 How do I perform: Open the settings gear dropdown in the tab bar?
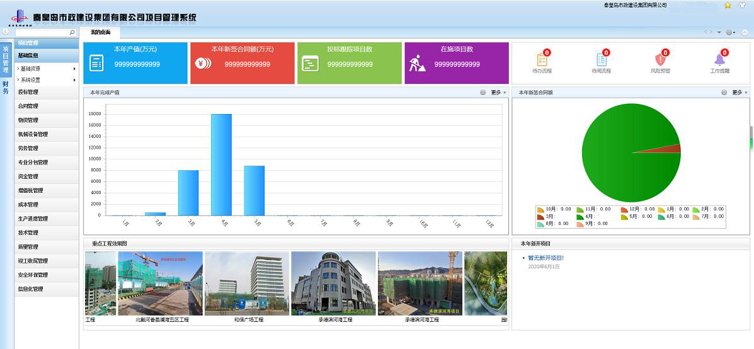point(730,32)
